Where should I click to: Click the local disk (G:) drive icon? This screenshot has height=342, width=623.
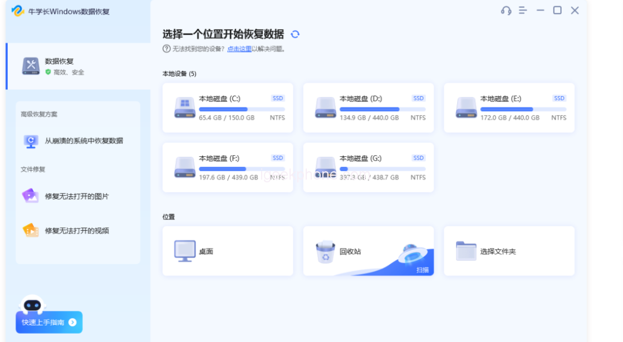(x=326, y=167)
